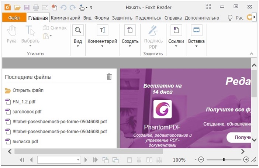
Task: Select continuous page view mode
Action: pos(139,160)
